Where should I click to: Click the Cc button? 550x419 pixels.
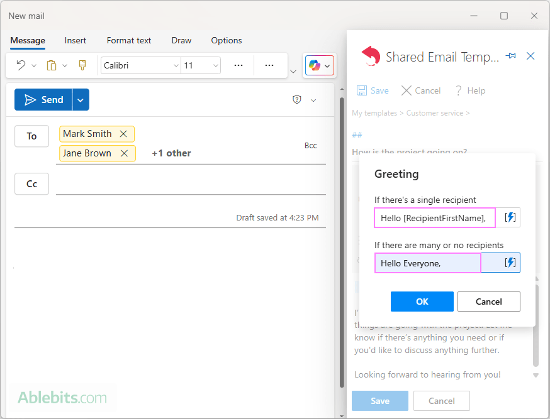click(31, 184)
